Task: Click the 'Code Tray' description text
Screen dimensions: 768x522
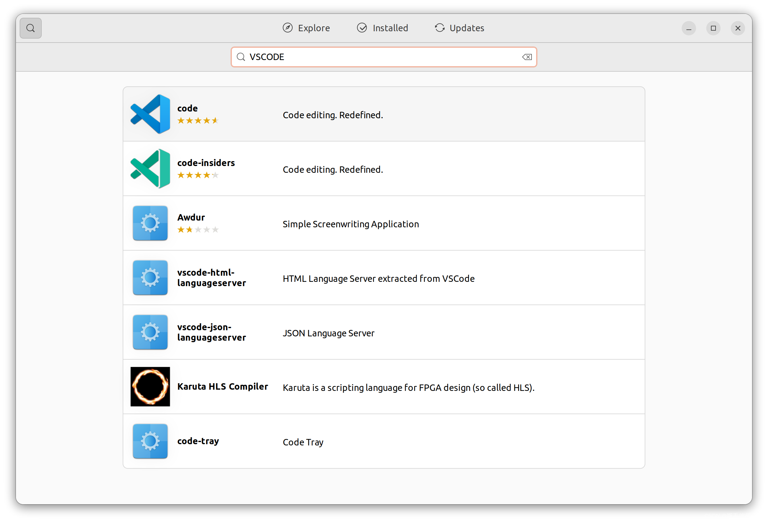Action: coord(303,442)
